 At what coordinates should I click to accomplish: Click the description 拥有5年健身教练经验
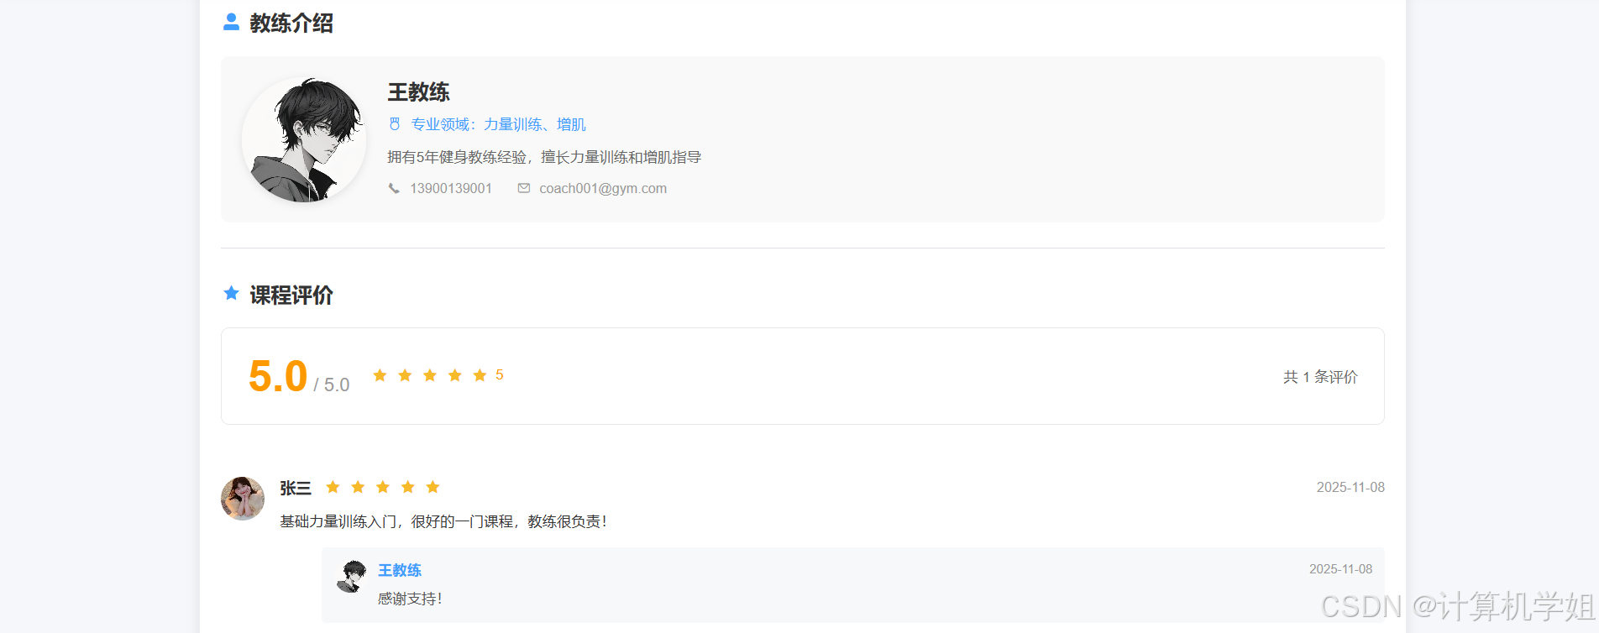tap(544, 157)
